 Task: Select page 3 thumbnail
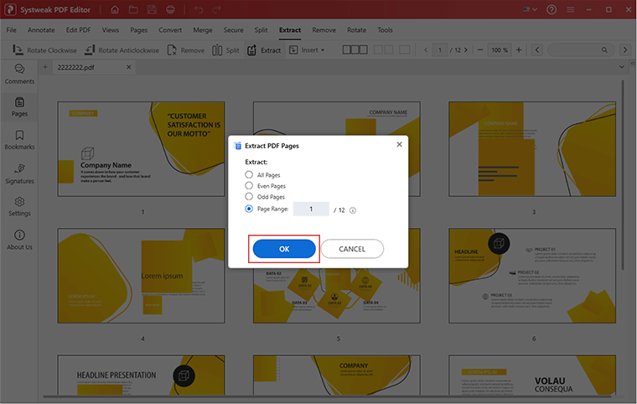tap(532, 149)
